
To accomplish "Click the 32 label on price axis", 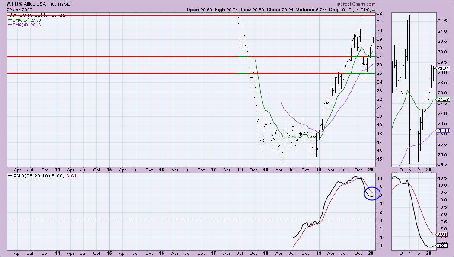I will 379,13.
